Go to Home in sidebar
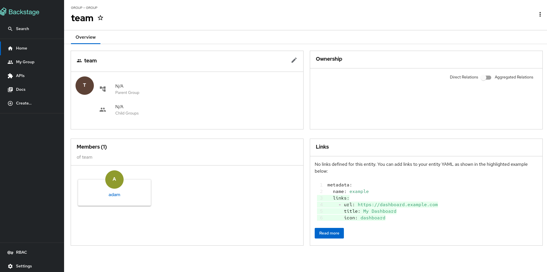This screenshot has width=547, height=272. pyautogui.click(x=21, y=48)
